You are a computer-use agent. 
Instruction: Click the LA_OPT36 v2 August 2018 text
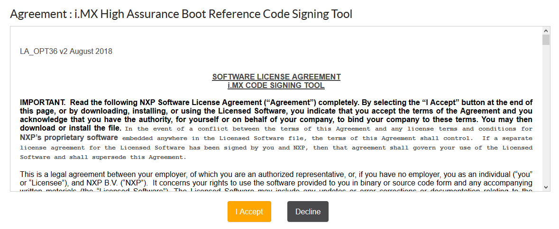click(66, 51)
